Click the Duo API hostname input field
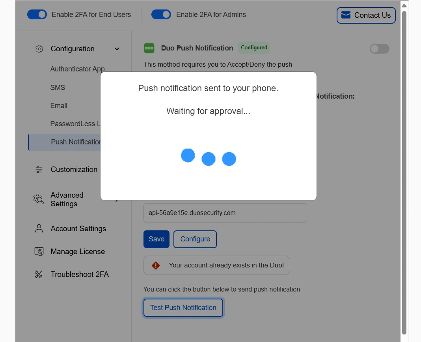This screenshot has height=342, width=421. click(x=225, y=213)
